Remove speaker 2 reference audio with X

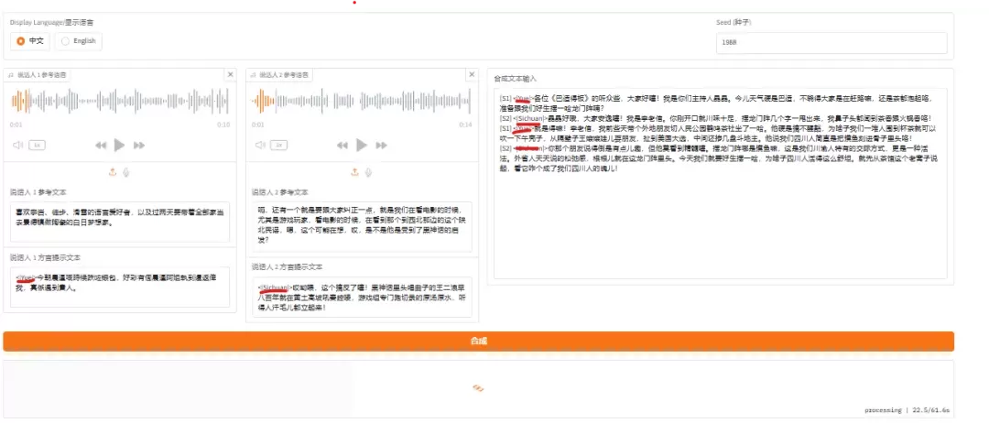pyautogui.click(x=472, y=74)
